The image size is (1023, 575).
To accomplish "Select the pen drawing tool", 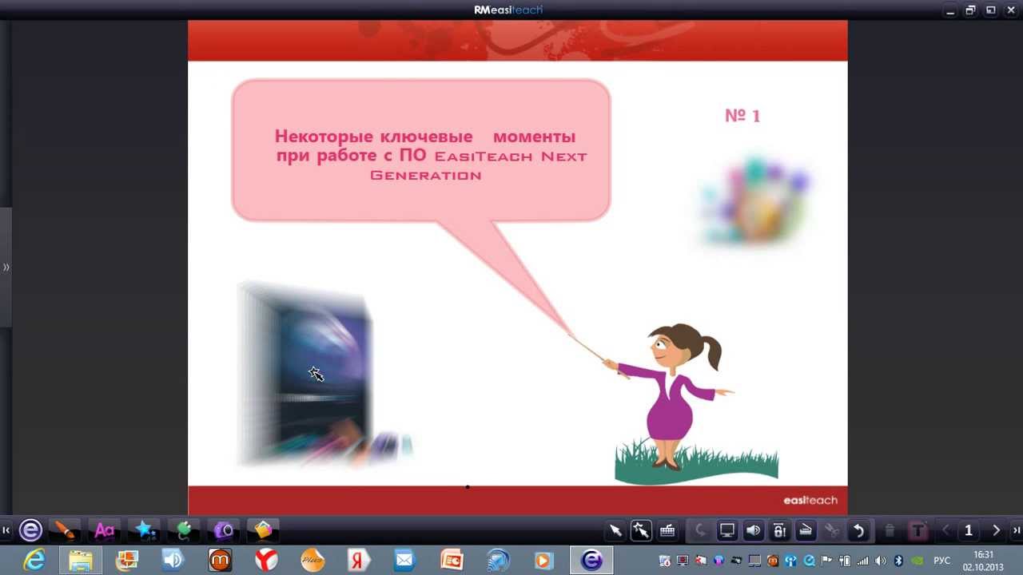I will coord(65,530).
